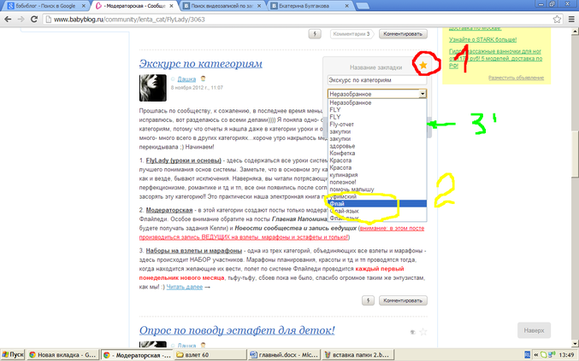Open Chrome menu icon at toolbar right
Viewport: 579px width, 361px height.
click(x=568, y=20)
